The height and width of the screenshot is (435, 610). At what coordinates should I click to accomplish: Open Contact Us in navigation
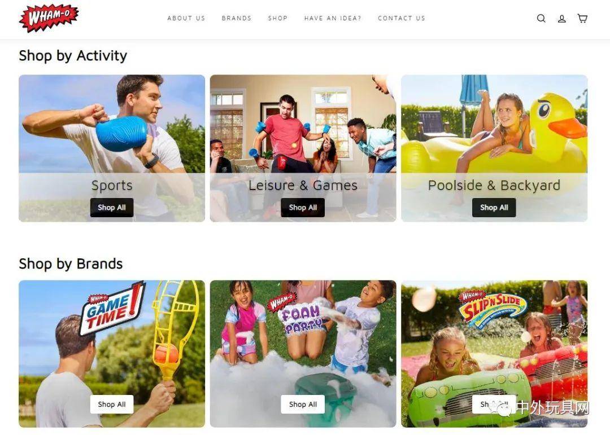(x=402, y=18)
